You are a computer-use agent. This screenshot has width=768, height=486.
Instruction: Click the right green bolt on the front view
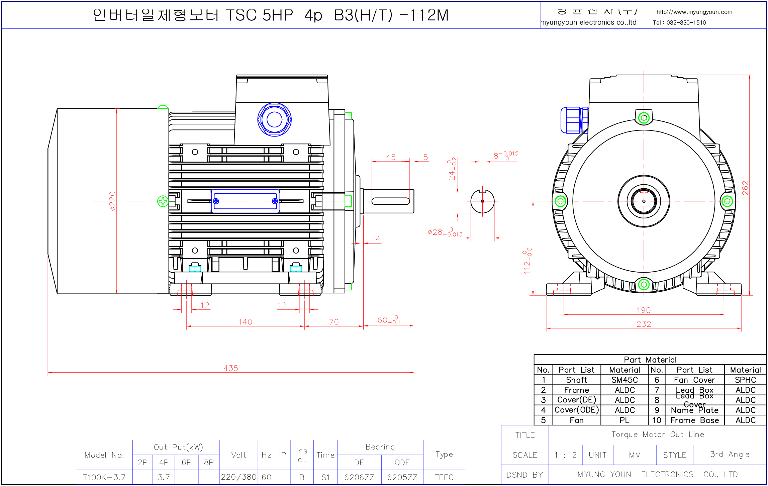(x=727, y=201)
